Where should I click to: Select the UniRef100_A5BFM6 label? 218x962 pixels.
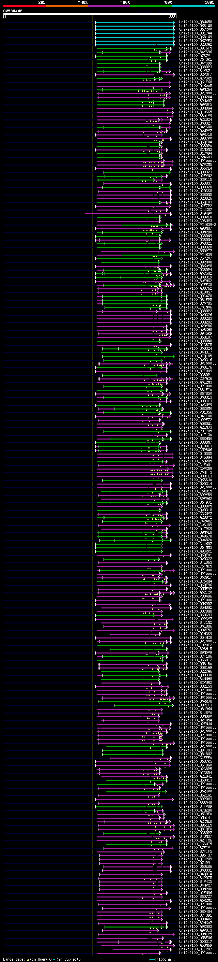(x=196, y=938)
